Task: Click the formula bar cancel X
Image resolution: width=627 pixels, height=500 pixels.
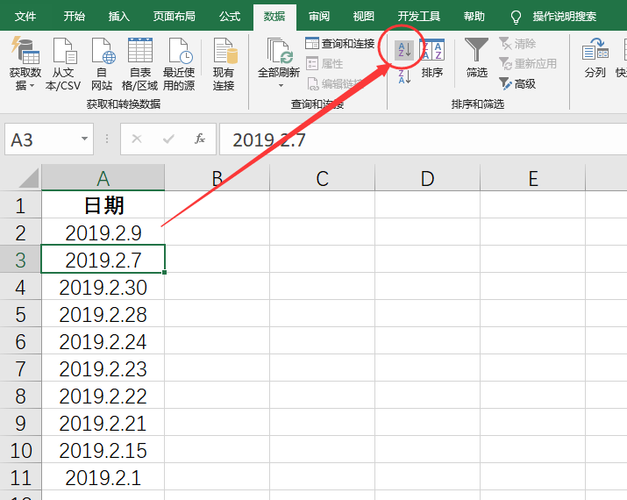Action: pos(137,139)
